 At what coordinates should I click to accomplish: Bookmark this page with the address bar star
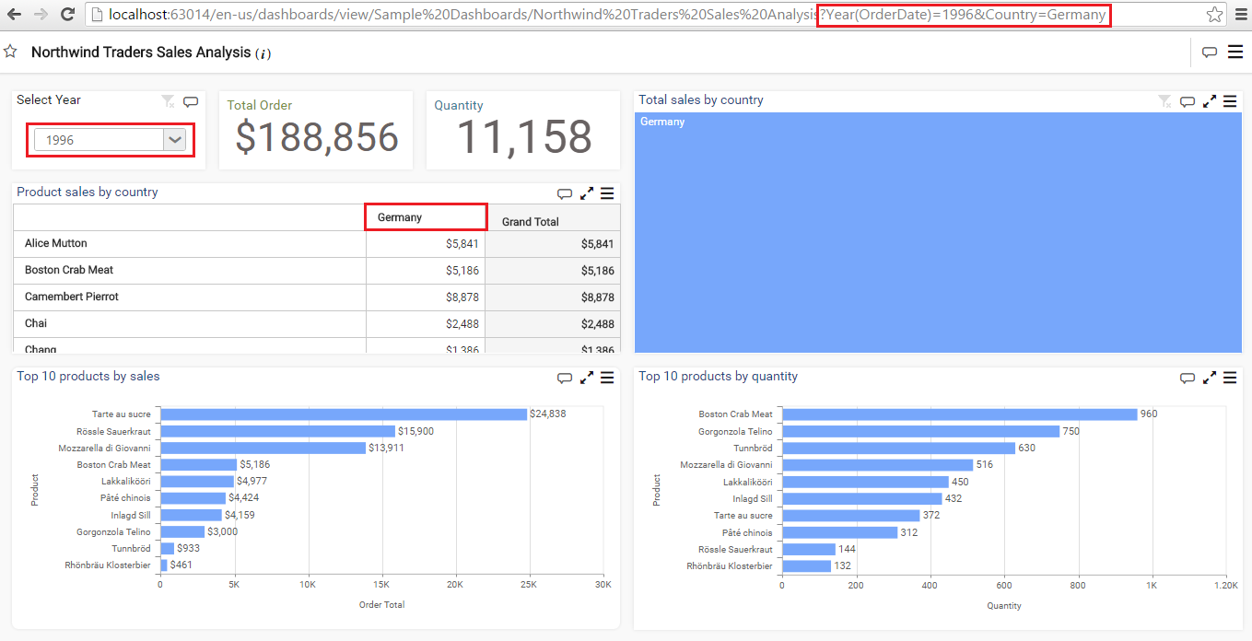click(1215, 15)
